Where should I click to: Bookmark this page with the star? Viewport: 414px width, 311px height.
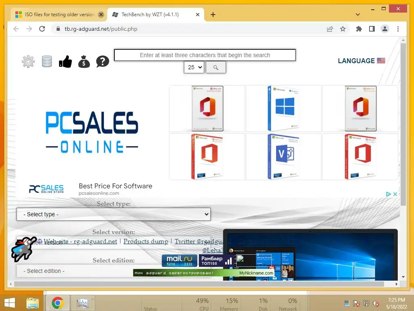(x=343, y=29)
